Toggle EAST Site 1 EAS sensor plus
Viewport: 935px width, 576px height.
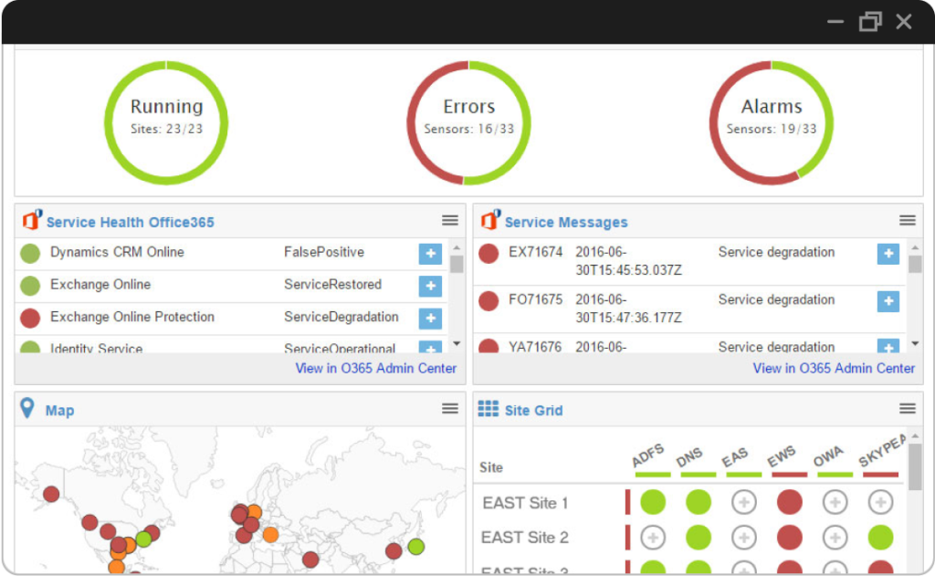pos(744,502)
